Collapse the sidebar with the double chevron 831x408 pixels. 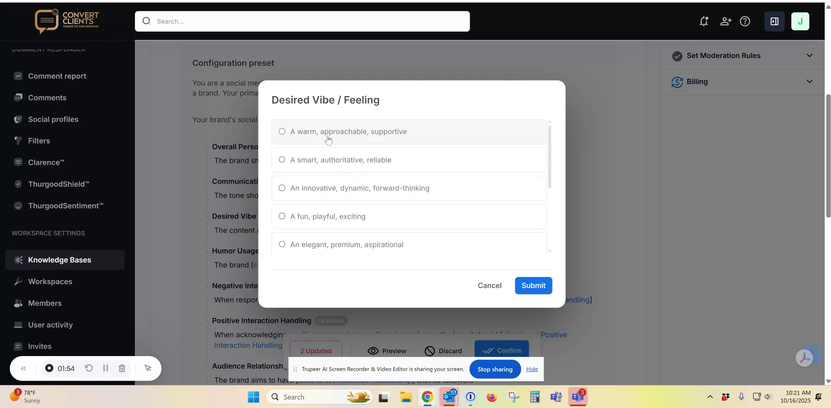(x=23, y=368)
